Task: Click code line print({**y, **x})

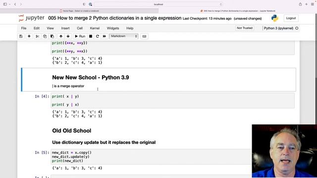Action: click(x=69, y=51)
